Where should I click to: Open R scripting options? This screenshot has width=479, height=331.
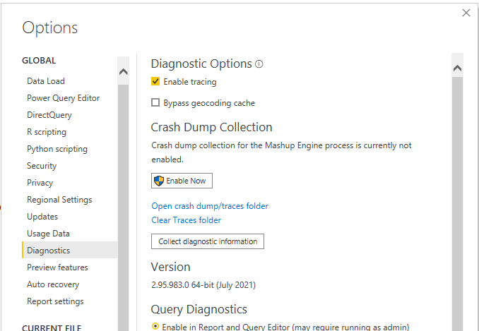(47, 132)
